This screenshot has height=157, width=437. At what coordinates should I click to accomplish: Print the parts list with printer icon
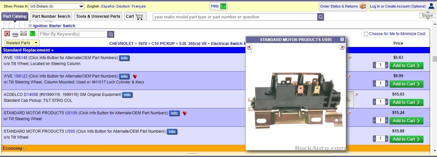15,34
